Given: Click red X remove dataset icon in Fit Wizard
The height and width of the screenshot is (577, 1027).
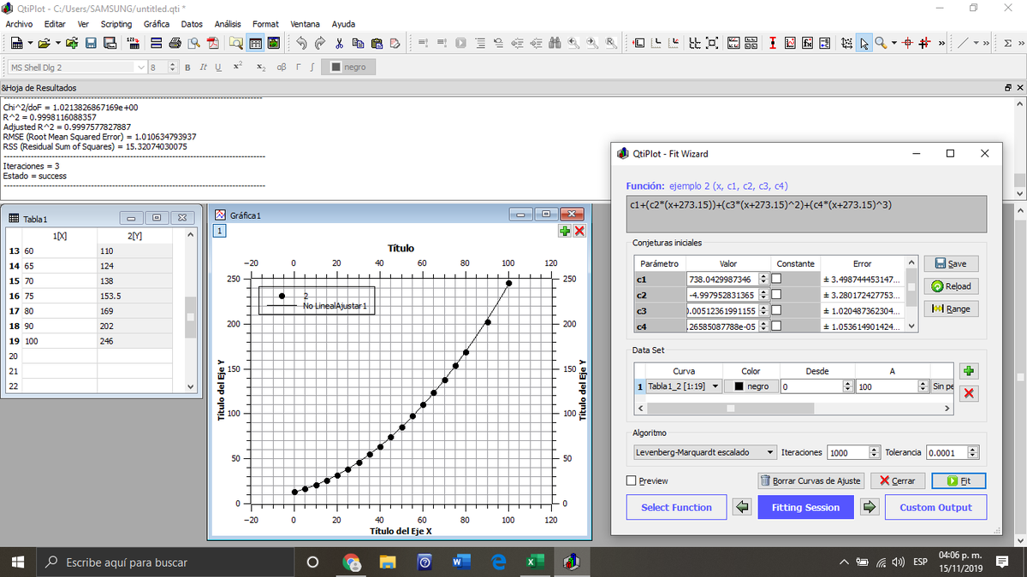Looking at the screenshot, I should [969, 393].
